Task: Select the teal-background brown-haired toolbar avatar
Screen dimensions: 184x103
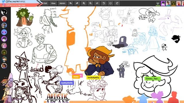Action: (168, 3)
